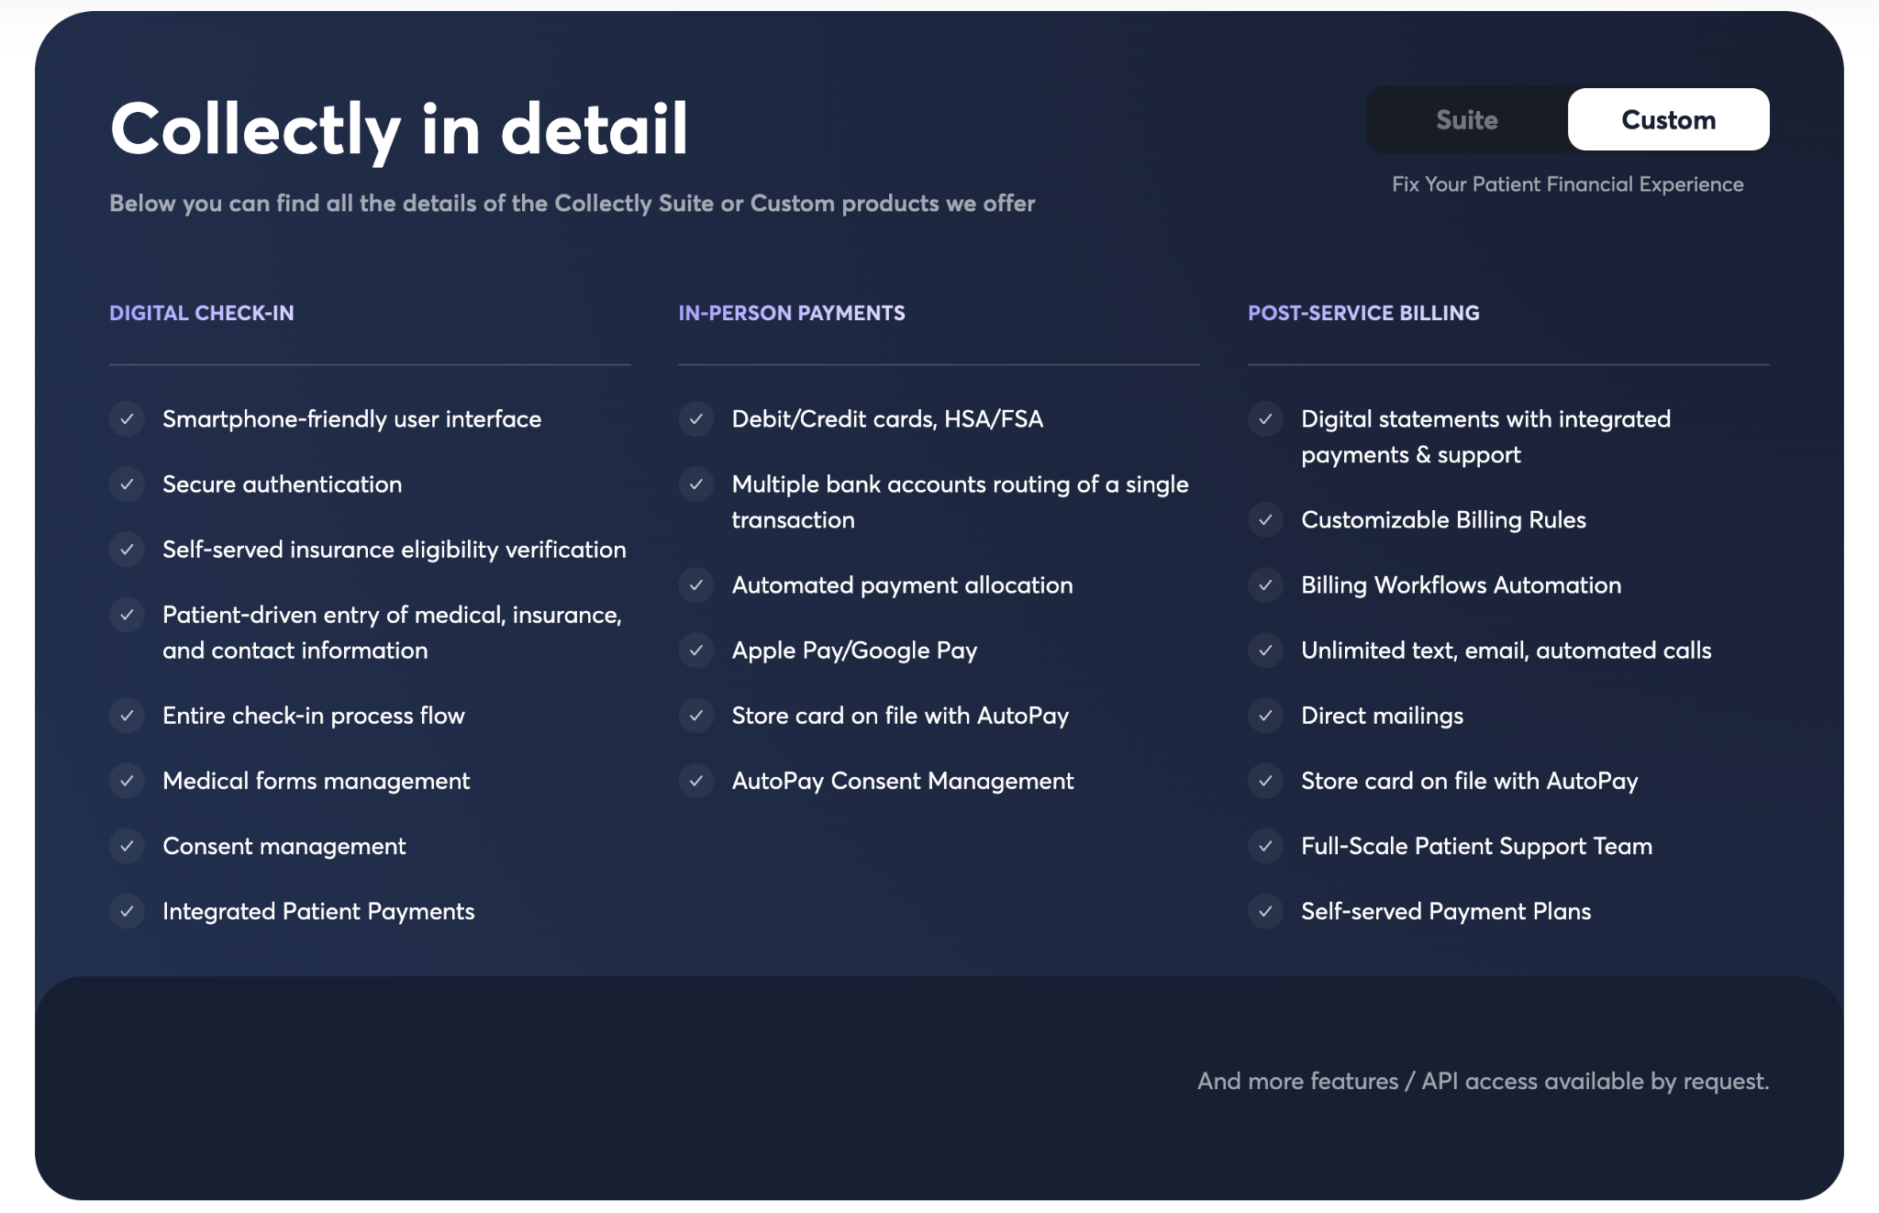
Task: Click the DIGITAL CHECK-IN column header
Action: pos(203,313)
